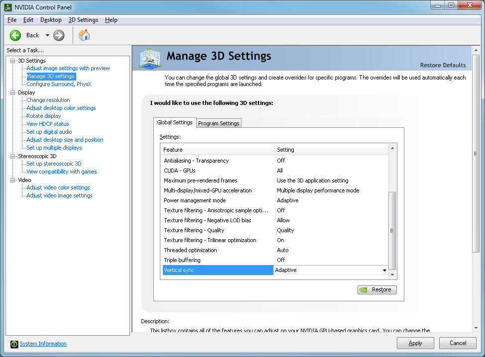Open Set up stereoscopic 3D
The width and height of the screenshot is (485, 357).
coord(54,164)
